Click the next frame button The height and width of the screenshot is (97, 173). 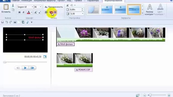tap(32, 68)
